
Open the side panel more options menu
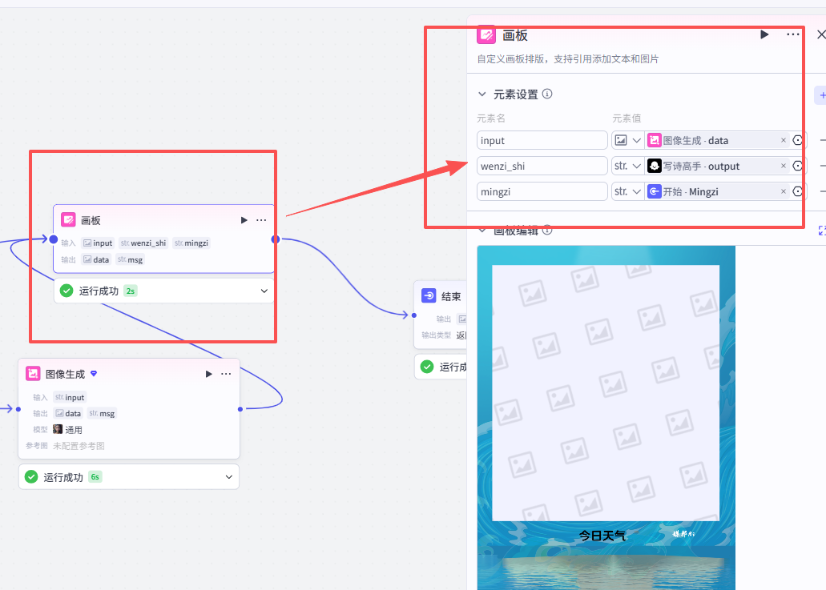[x=793, y=34]
